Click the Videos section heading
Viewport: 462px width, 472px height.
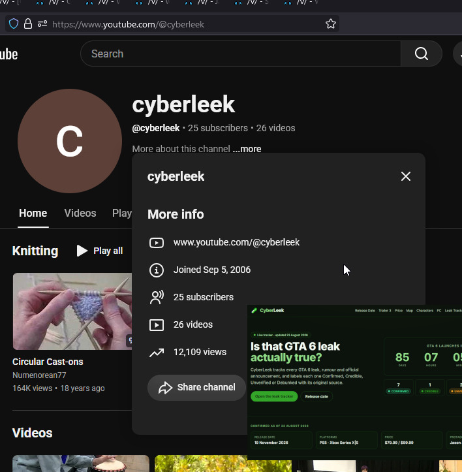point(32,433)
